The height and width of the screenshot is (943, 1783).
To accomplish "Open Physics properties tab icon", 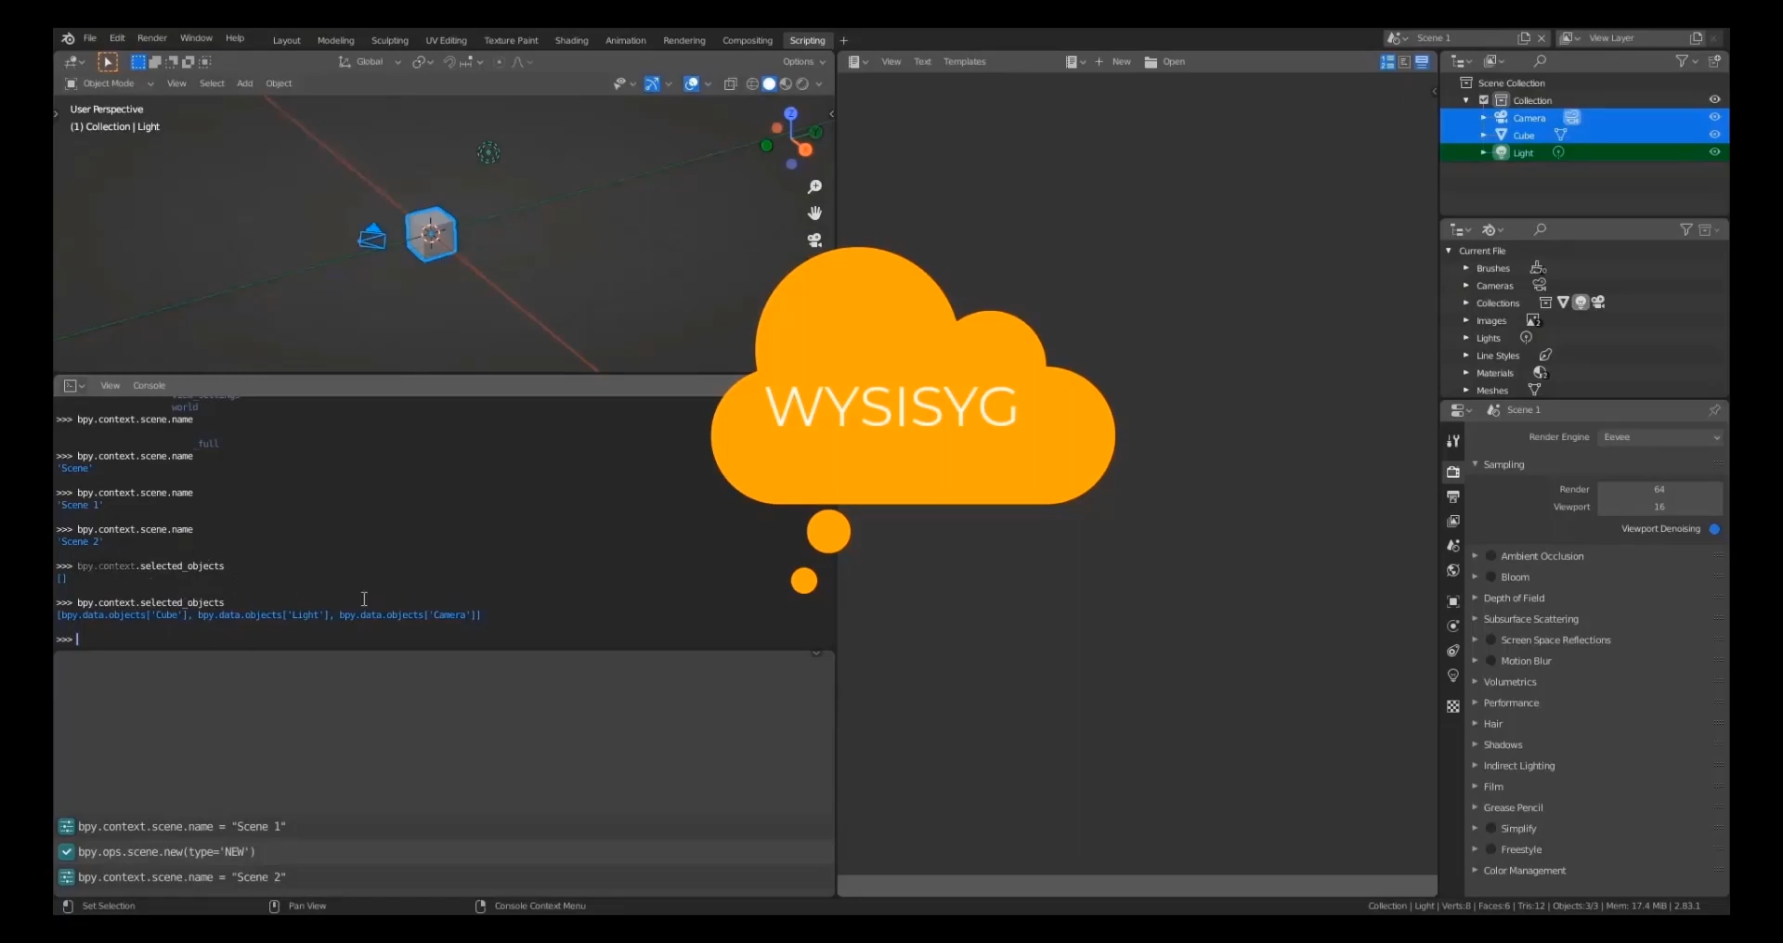I will pyautogui.click(x=1453, y=627).
